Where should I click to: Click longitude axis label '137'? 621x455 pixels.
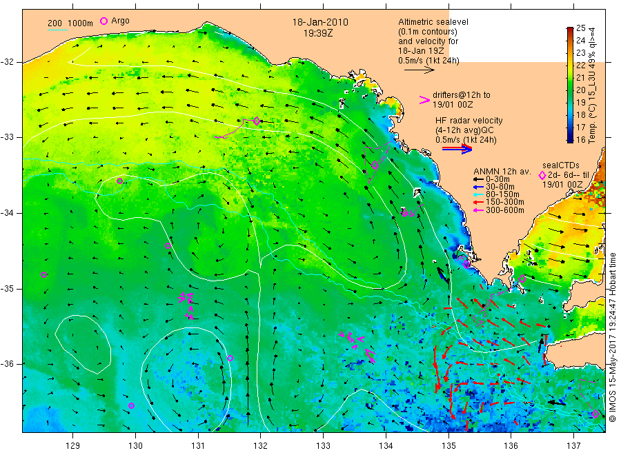click(574, 445)
